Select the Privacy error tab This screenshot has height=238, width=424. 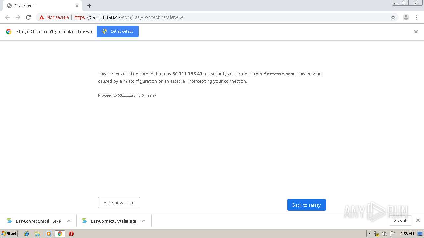click(x=42, y=6)
